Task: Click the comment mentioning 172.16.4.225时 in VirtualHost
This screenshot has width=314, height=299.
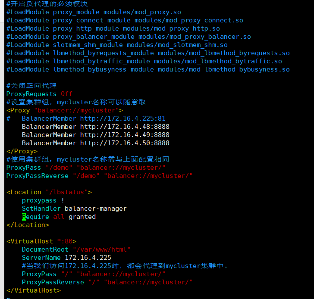Action: click(125, 266)
